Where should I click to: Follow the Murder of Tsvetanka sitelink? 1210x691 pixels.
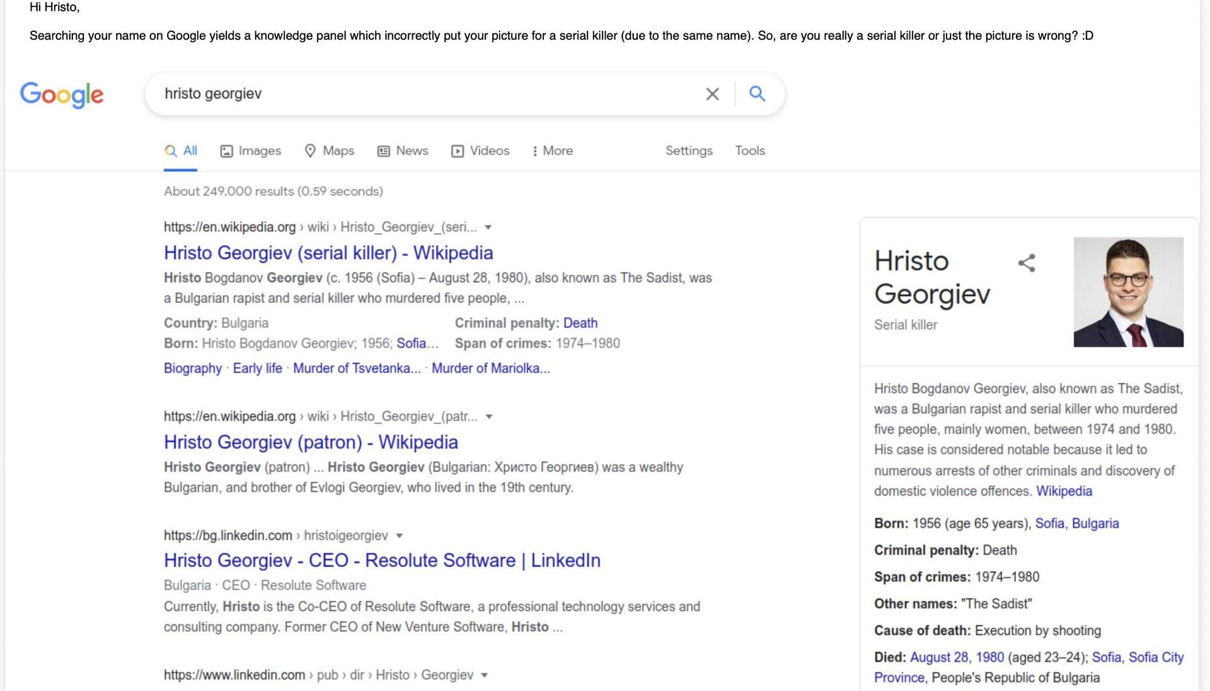tap(357, 368)
